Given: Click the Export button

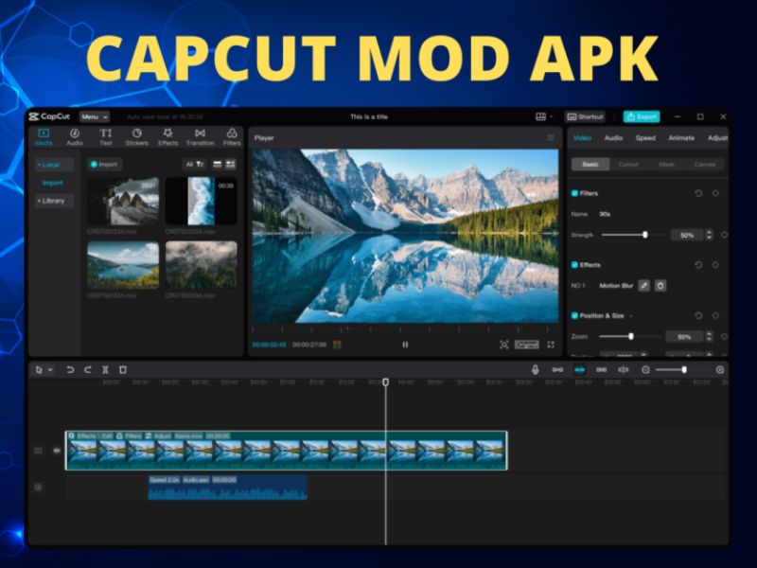Looking at the screenshot, I should [642, 116].
